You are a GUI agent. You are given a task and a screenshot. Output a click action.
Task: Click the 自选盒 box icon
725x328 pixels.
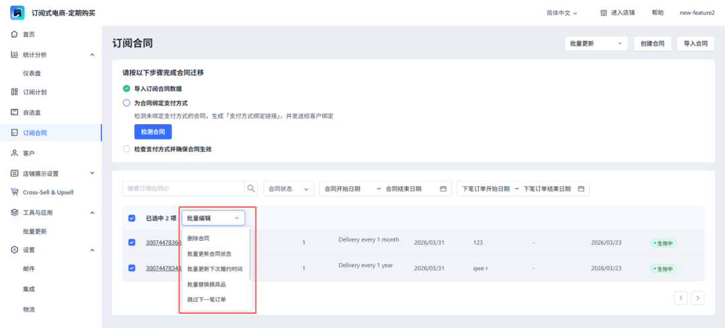15,112
